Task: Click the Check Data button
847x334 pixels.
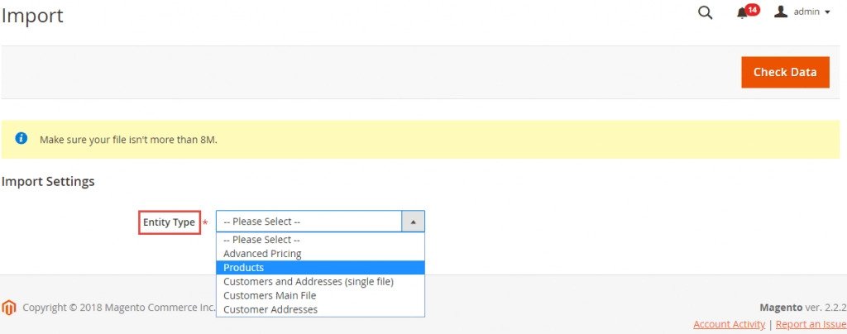Action: [x=785, y=72]
